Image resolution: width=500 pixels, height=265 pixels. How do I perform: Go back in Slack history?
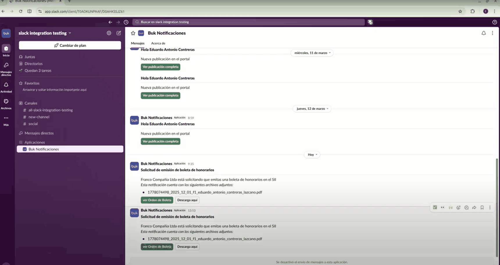pos(110,22)
